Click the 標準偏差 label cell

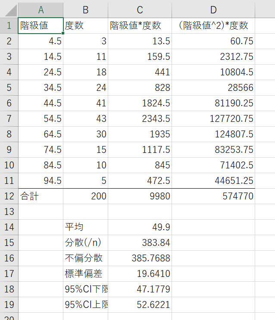86,273
